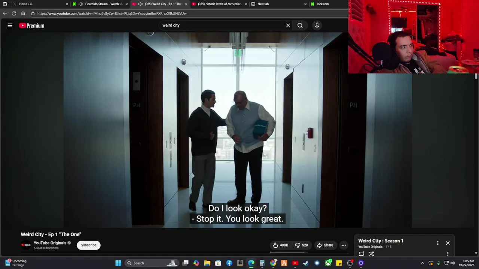Switch to the kick.com tab
The width and height of the screenshot is (479, 269).
coord(328,4)
